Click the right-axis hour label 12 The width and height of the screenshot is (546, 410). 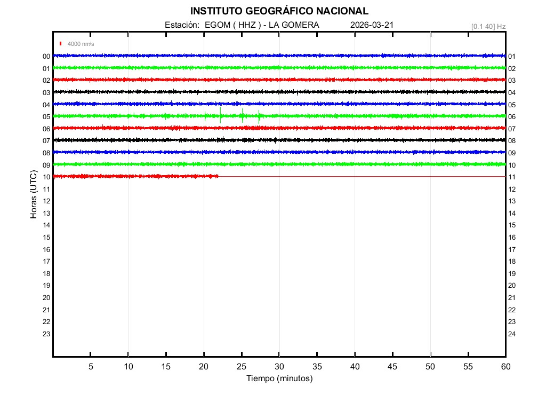pos(511,190)
